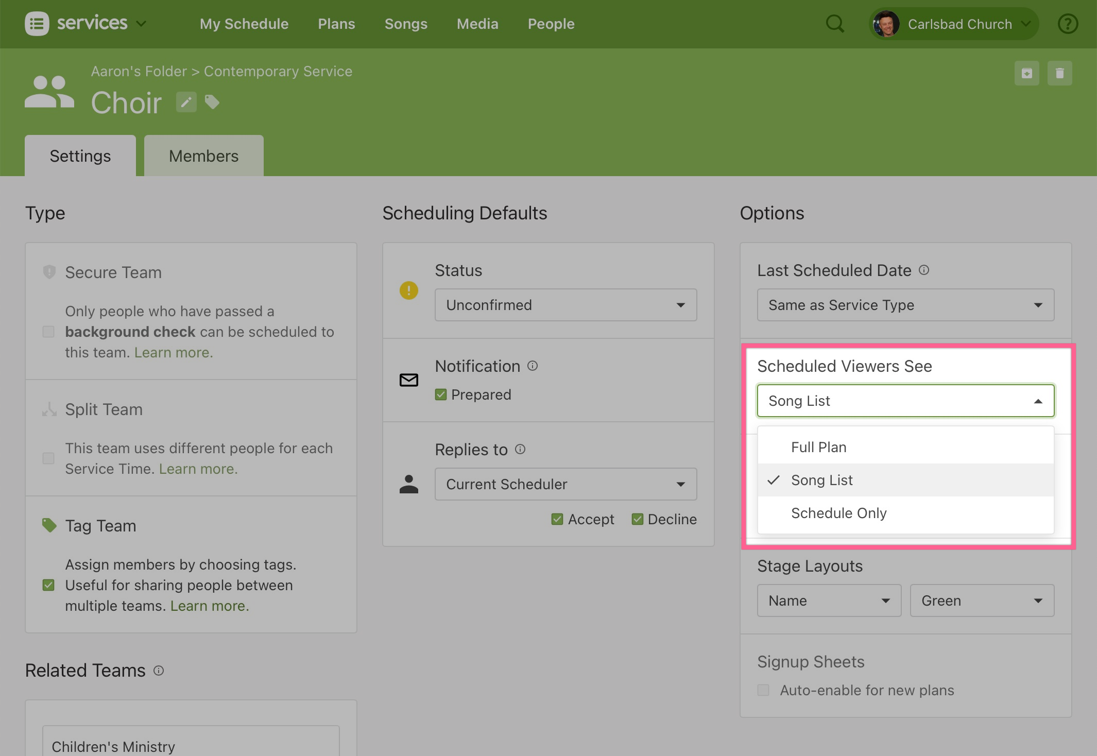This screenshot has height=756, width=1097.
Task: Switch to the Members tab
Action: tap(203, 156)
